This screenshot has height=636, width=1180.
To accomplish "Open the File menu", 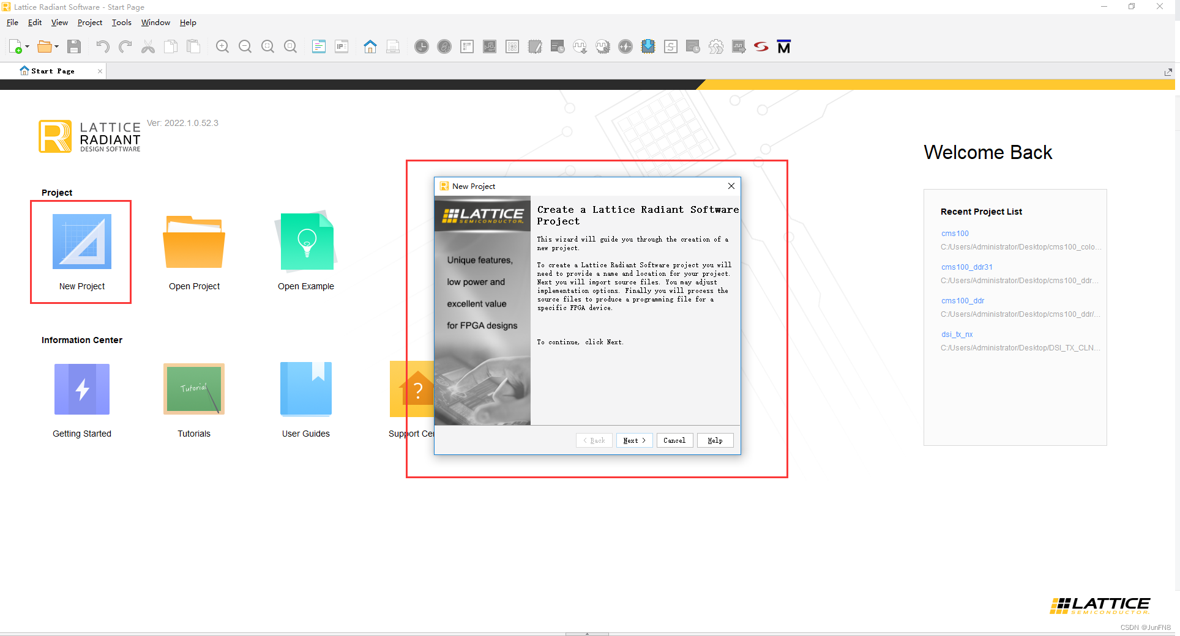I will click(12, 23).
